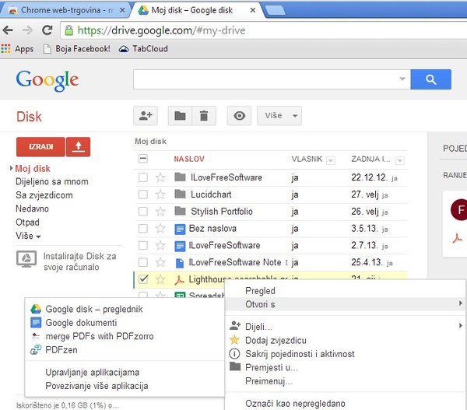The height and width of the screenshot is (410, 467).
Task: Click the Google logo
Action: 47,80
